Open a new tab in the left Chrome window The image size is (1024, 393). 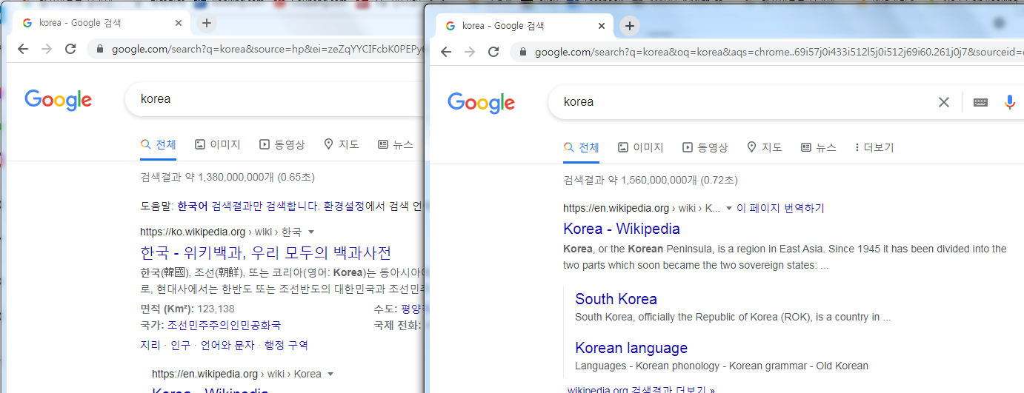tap(207, 23)
